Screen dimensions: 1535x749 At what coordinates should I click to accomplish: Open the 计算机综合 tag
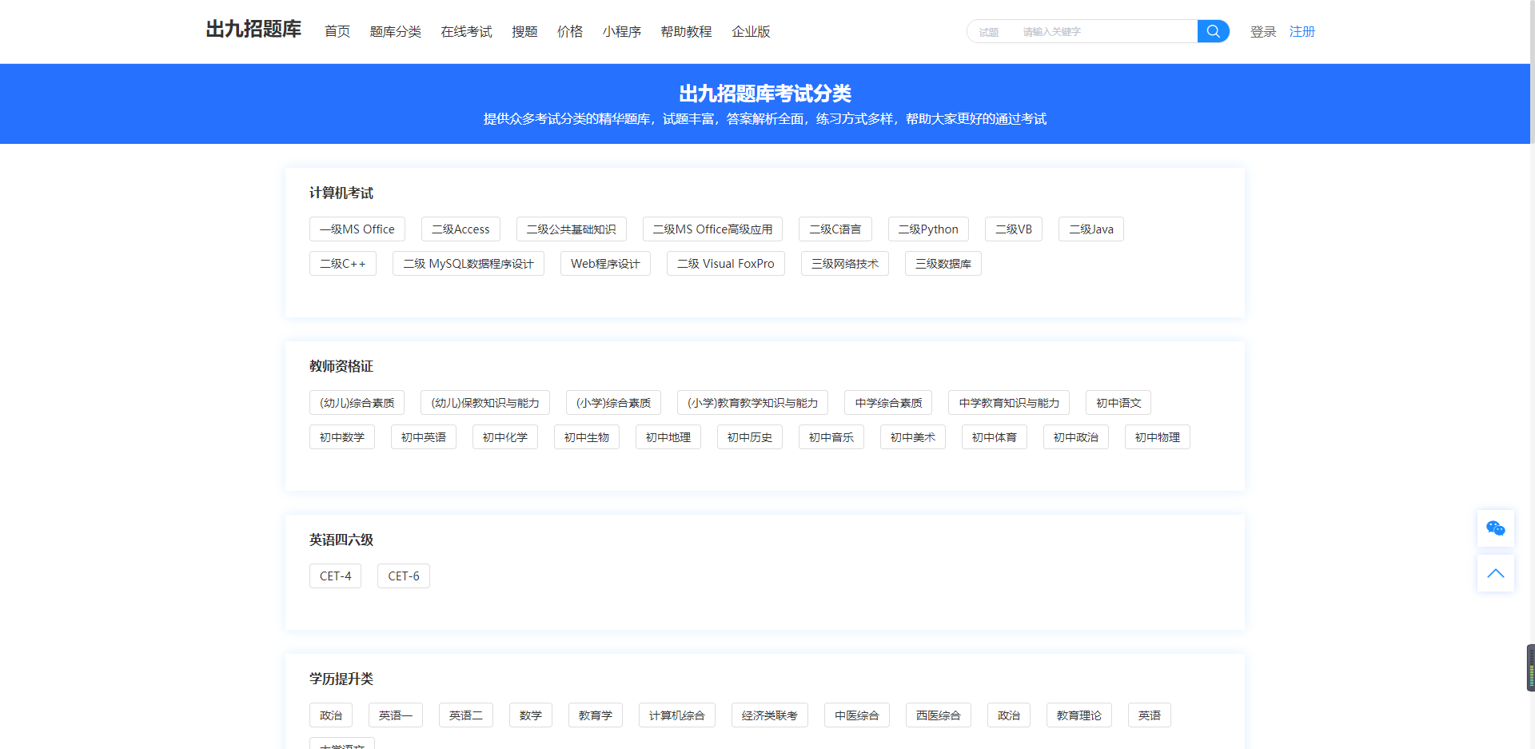(677, 715)
